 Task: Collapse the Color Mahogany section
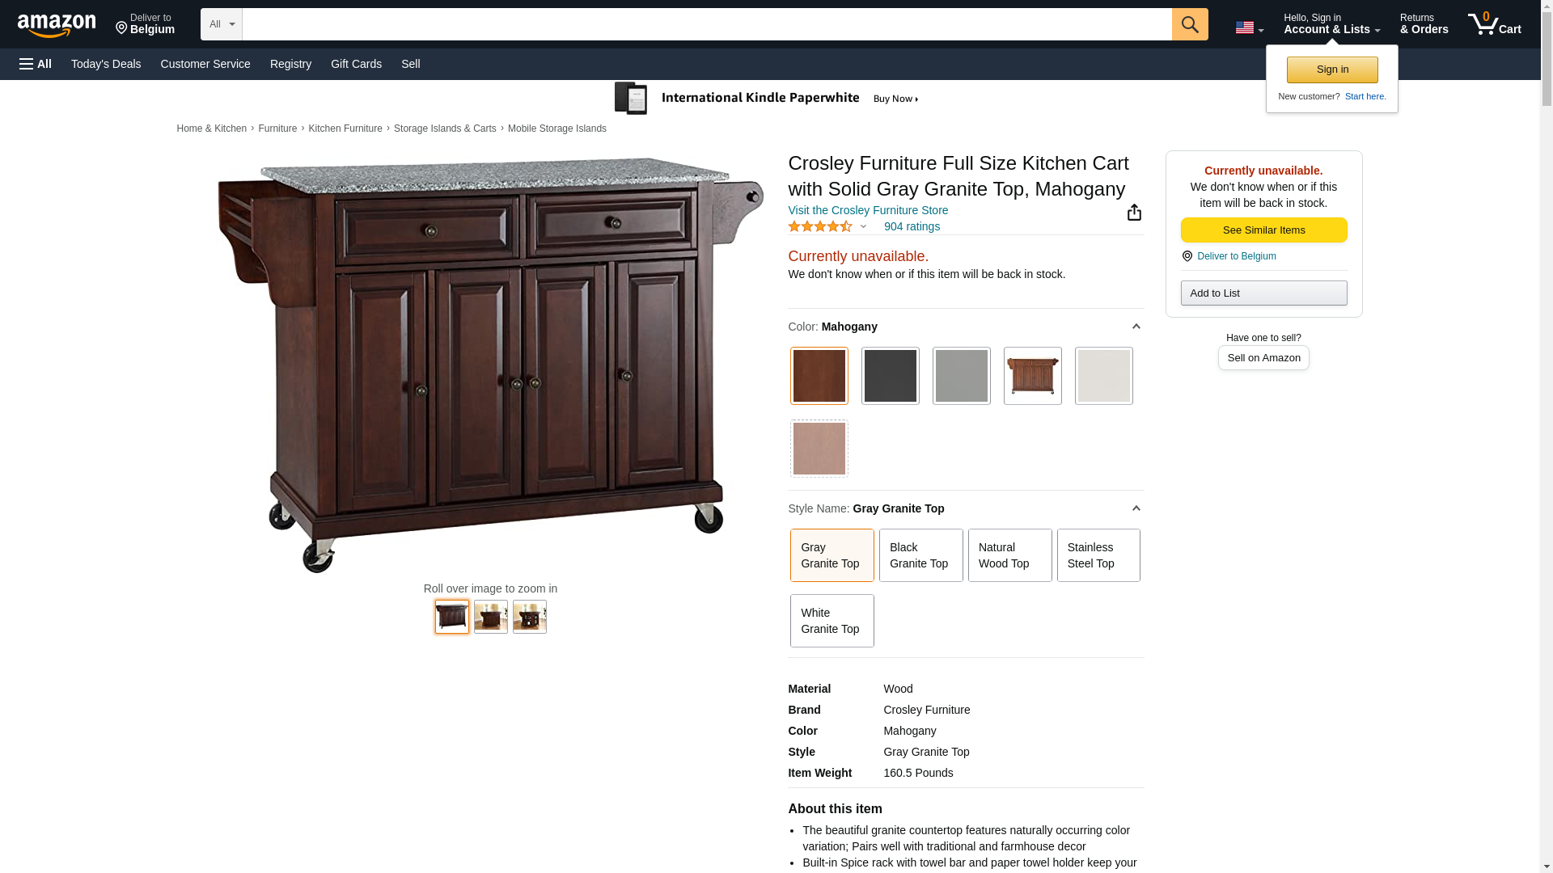pos(1136,327)
